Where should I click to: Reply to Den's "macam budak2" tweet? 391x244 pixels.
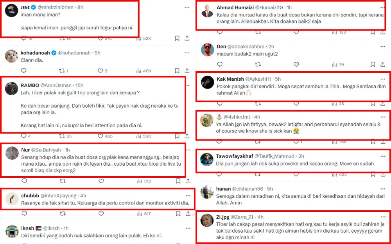click(219, 65)
